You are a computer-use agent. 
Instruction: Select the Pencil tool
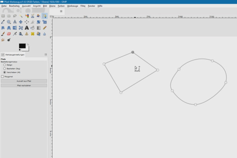pyautogui.click(x=45, y=28)
